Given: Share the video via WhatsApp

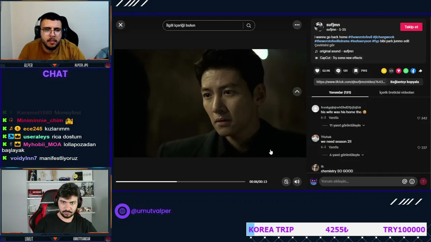Looking at the screenshot, I should click(406, 71).
